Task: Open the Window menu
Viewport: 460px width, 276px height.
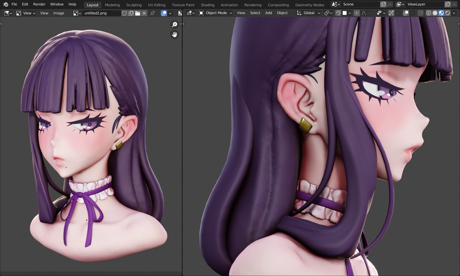Action: (57, 4)
